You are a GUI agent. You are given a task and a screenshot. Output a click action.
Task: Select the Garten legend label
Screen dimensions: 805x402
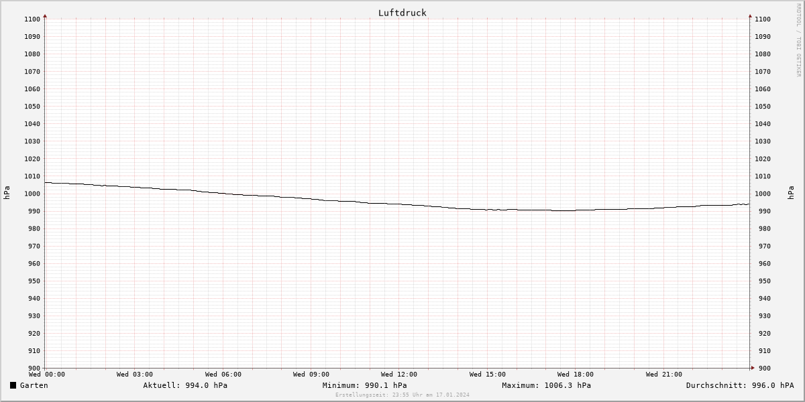coord(34,385)
